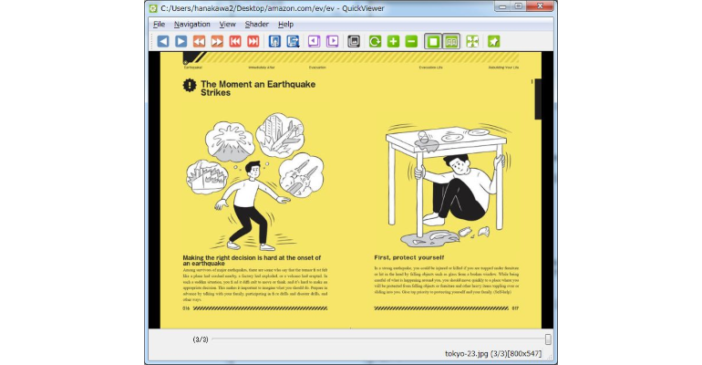Switch to fullscreen with green arrows icon

(472, 42)
